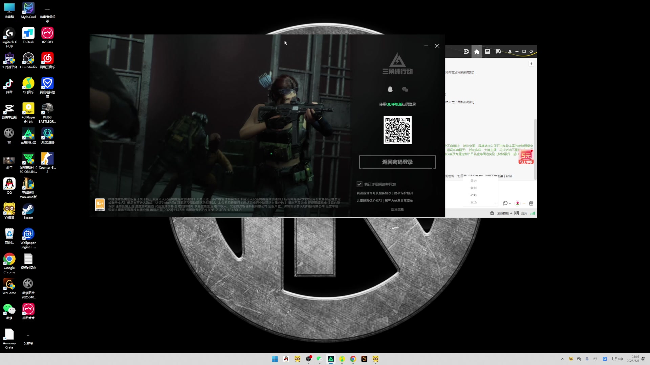Expand hidden system tray icons chevron
650x365 pixels.
point(563,359)
